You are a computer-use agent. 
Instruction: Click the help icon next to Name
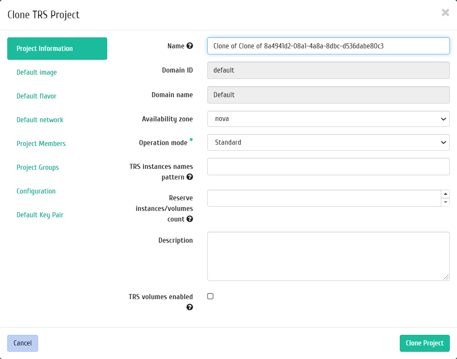pyautogui.click(x=190, y=46)
